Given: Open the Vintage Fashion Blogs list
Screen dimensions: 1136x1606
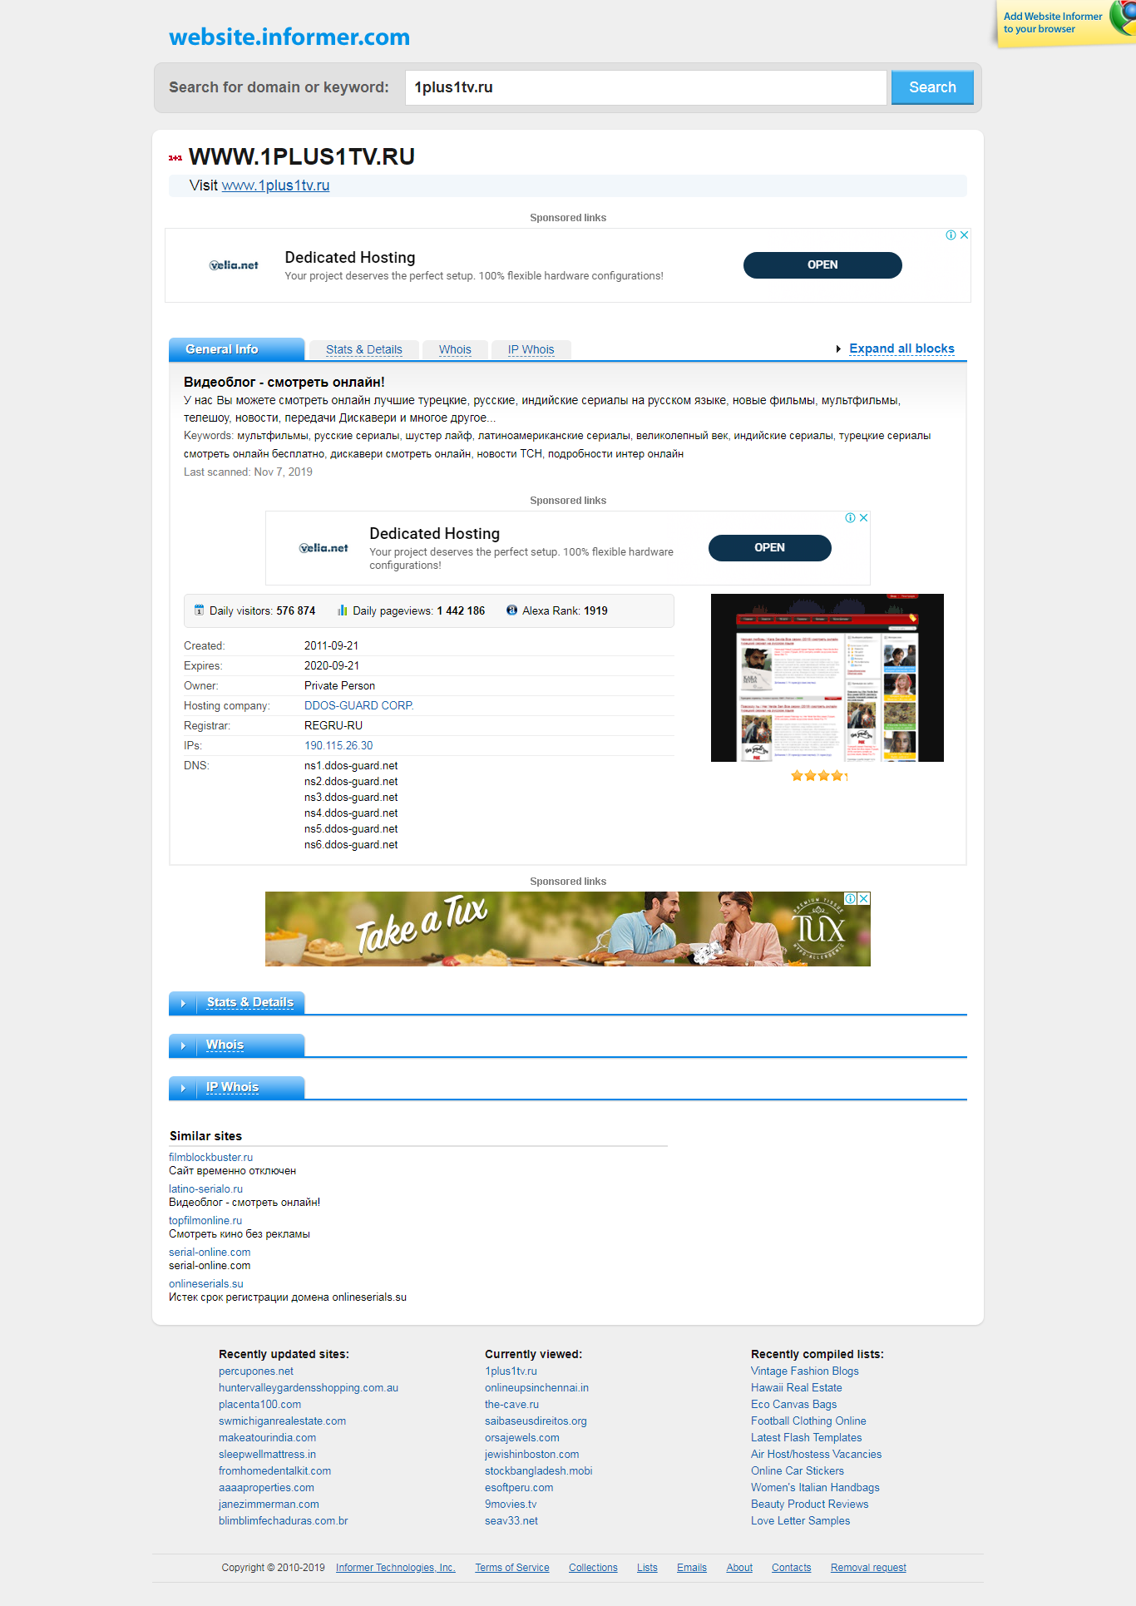Looking at the screenshot, I should tap(804, 1371).
